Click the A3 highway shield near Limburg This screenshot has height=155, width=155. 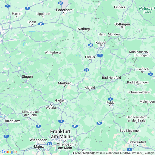tap(38, 126)
